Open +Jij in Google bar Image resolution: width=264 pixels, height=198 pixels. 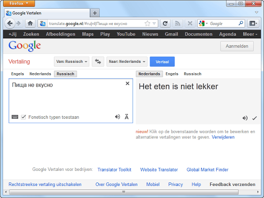click(x=13, y=34)
